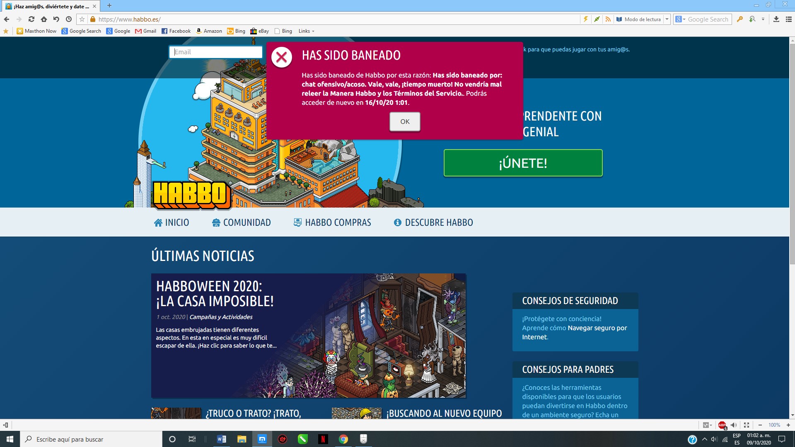This screenshot has height=447, width=795.
Task: Go to the browser home page icon
Action: tap(44, 19)
